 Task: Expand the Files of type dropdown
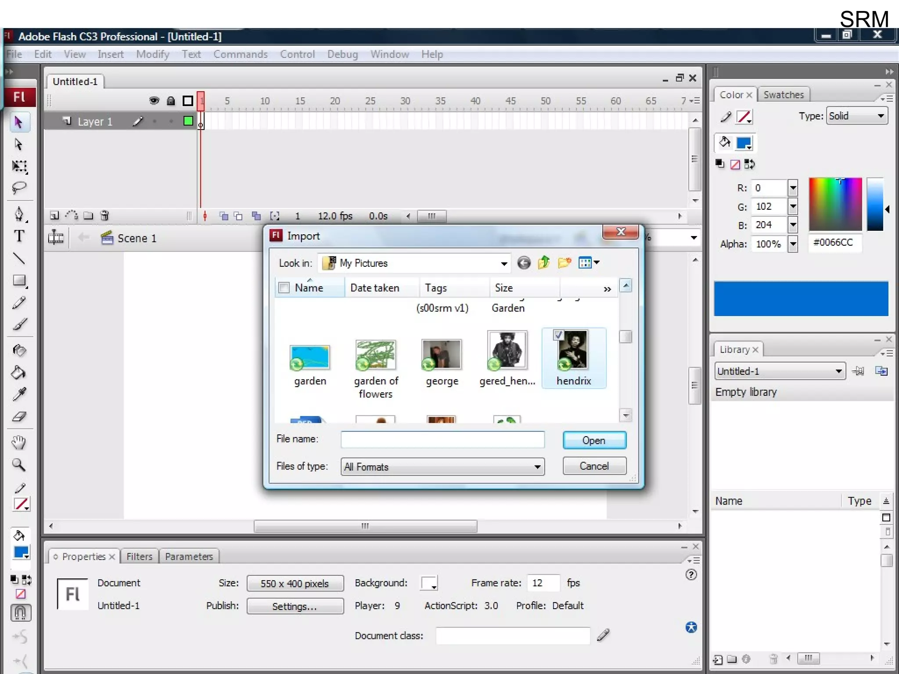(537, 467)
